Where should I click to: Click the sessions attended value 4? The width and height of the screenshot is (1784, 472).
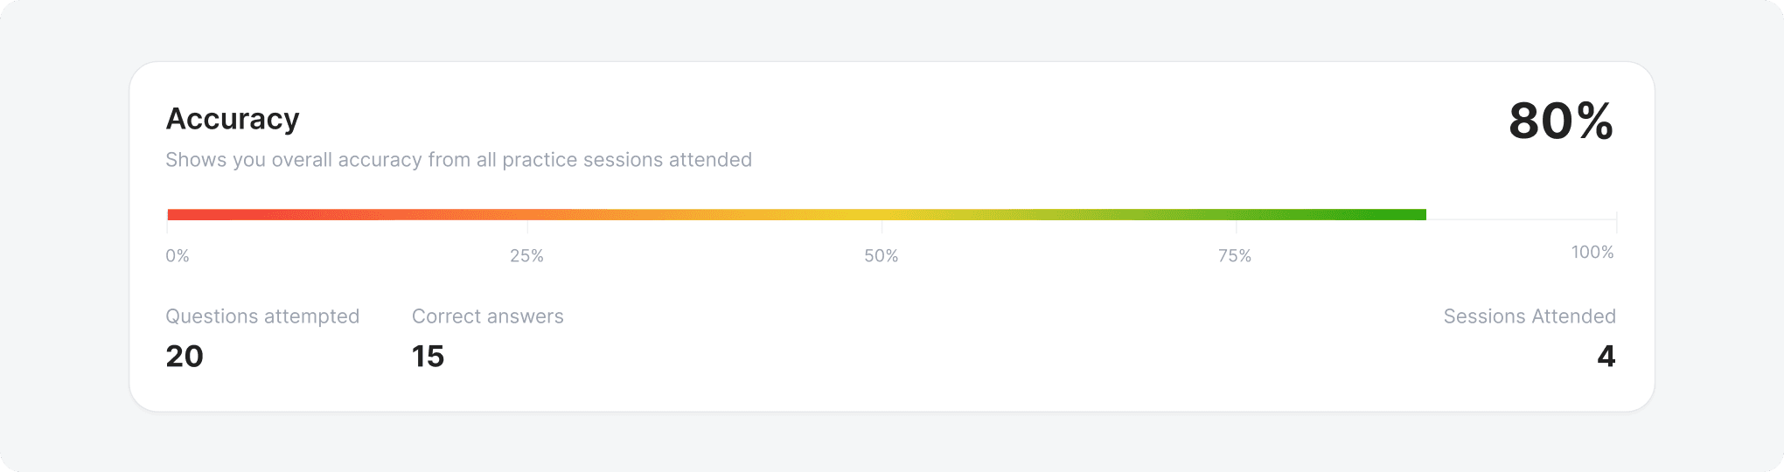click(x=1606, y=357)
